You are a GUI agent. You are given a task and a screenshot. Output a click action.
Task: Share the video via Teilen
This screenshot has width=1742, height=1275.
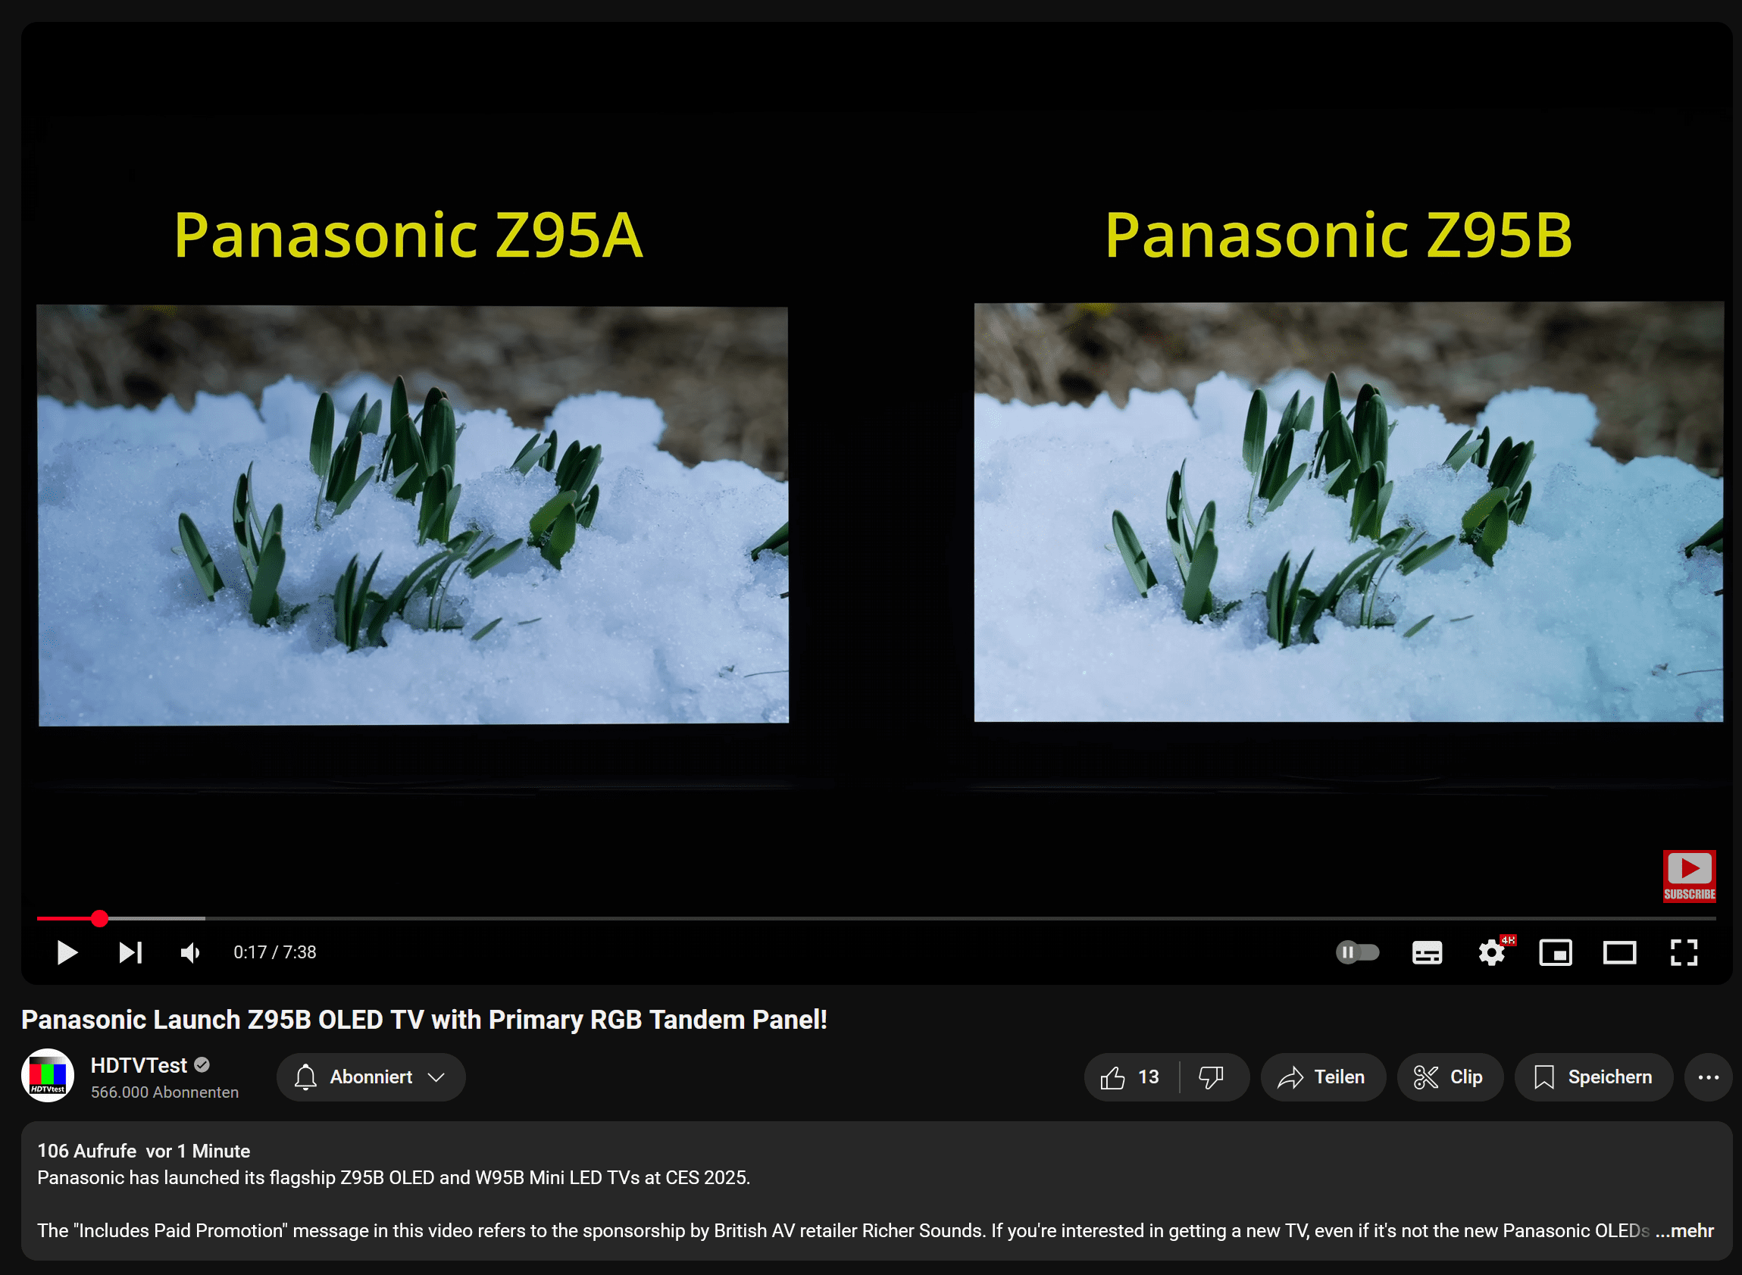1322,1077
